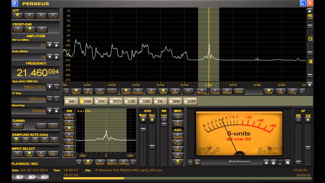Click the brightness sun icon beside spectrum

coord(310,39)
